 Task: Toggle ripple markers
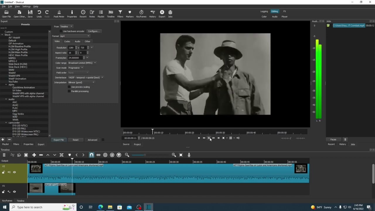pyautogui.click(x=119, y=155)
